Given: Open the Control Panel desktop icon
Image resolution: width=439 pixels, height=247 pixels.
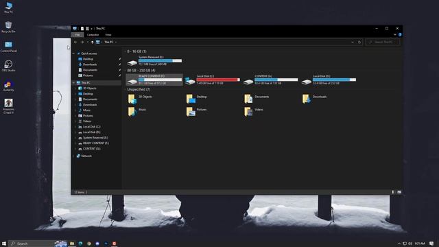Looking at the screenshot, I should click(x=9, y=47).
